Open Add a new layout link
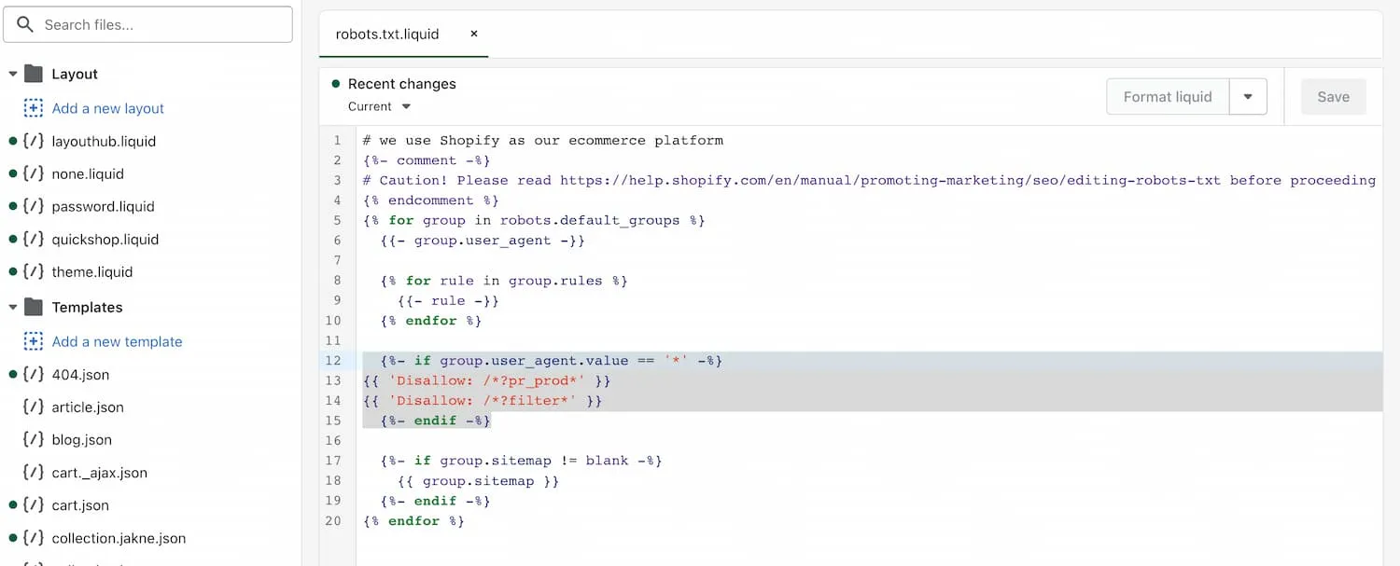The image size is (1400, 566). 108,108
